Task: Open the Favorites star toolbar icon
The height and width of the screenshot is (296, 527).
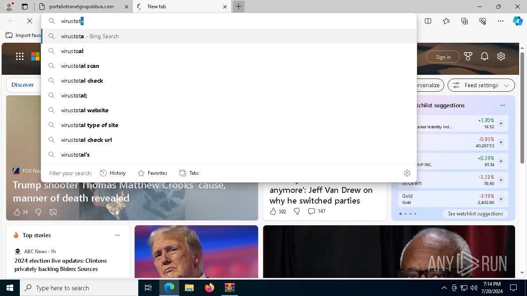Action: coord(446,21)
